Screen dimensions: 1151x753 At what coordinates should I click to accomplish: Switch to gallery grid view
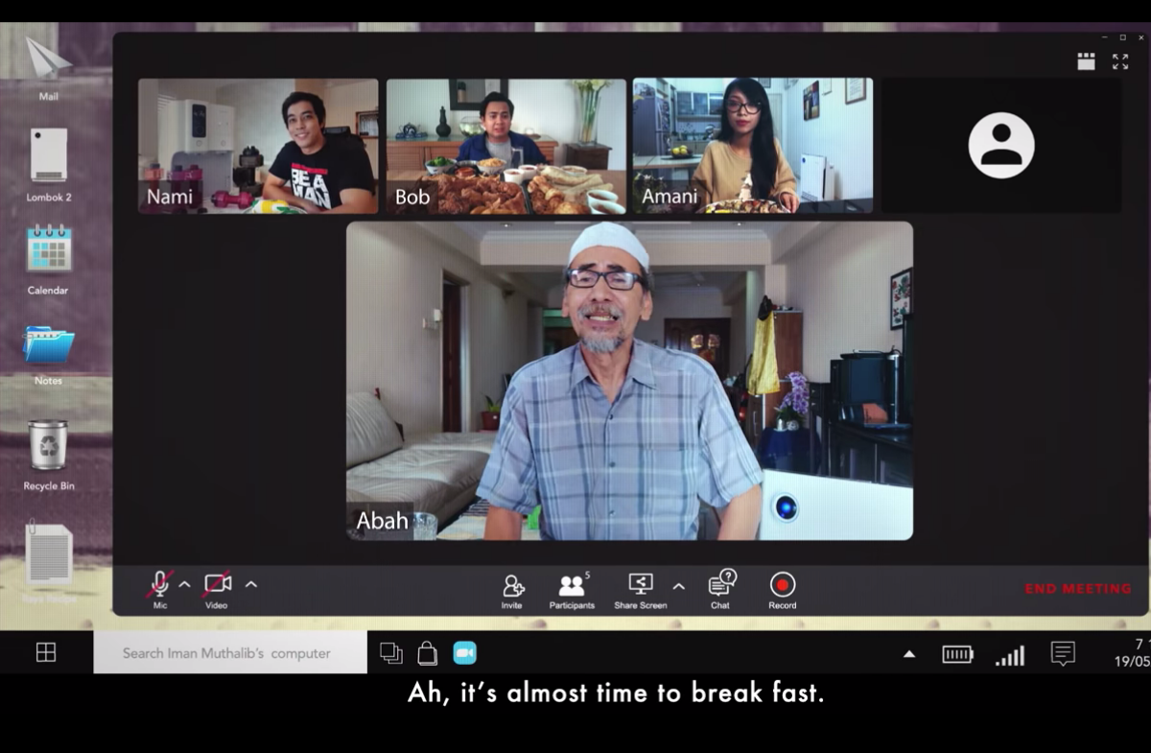(1086, 62)
